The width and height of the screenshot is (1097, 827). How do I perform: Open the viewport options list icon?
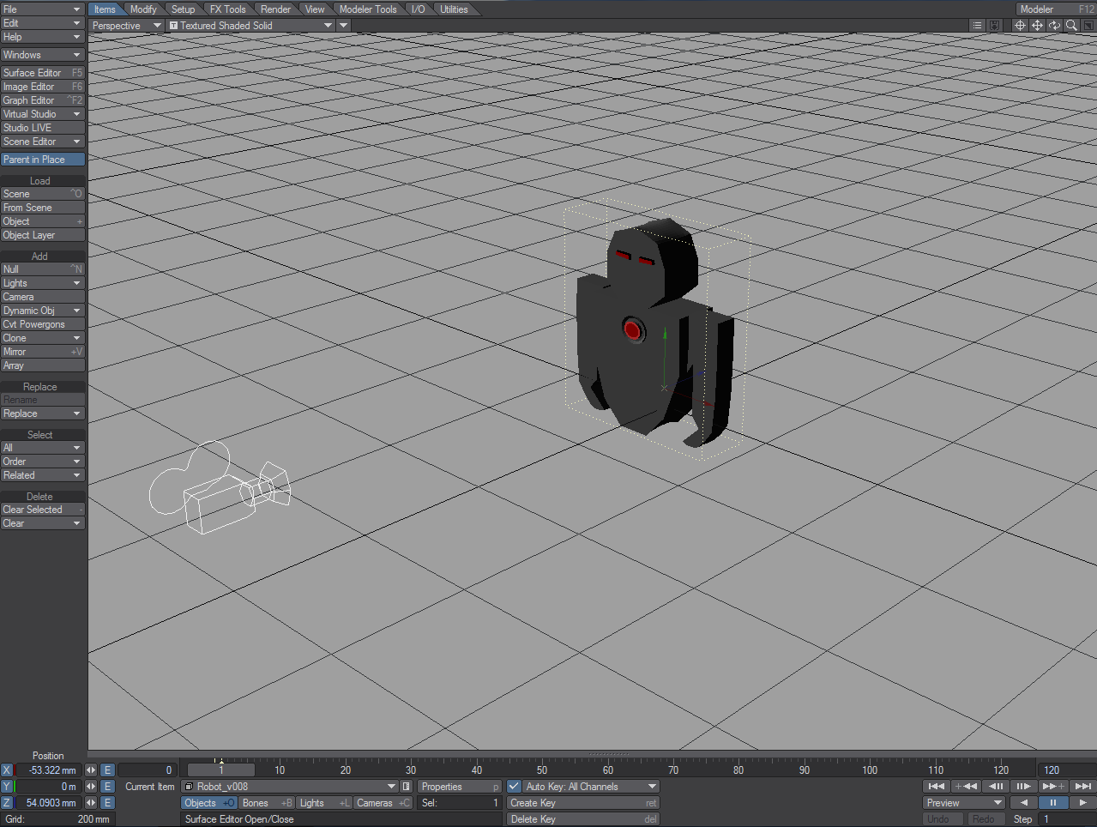977,26
